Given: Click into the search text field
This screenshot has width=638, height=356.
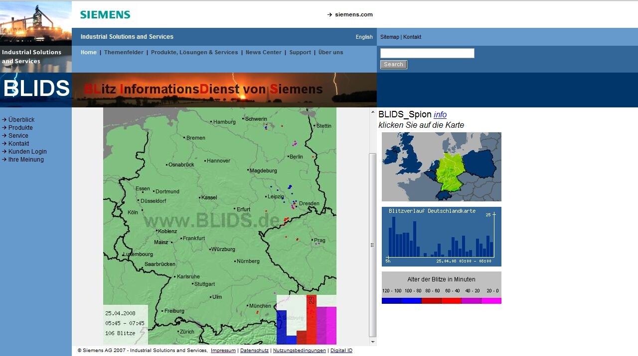Looking at the screenshot, I should click(x=427, y=53).
